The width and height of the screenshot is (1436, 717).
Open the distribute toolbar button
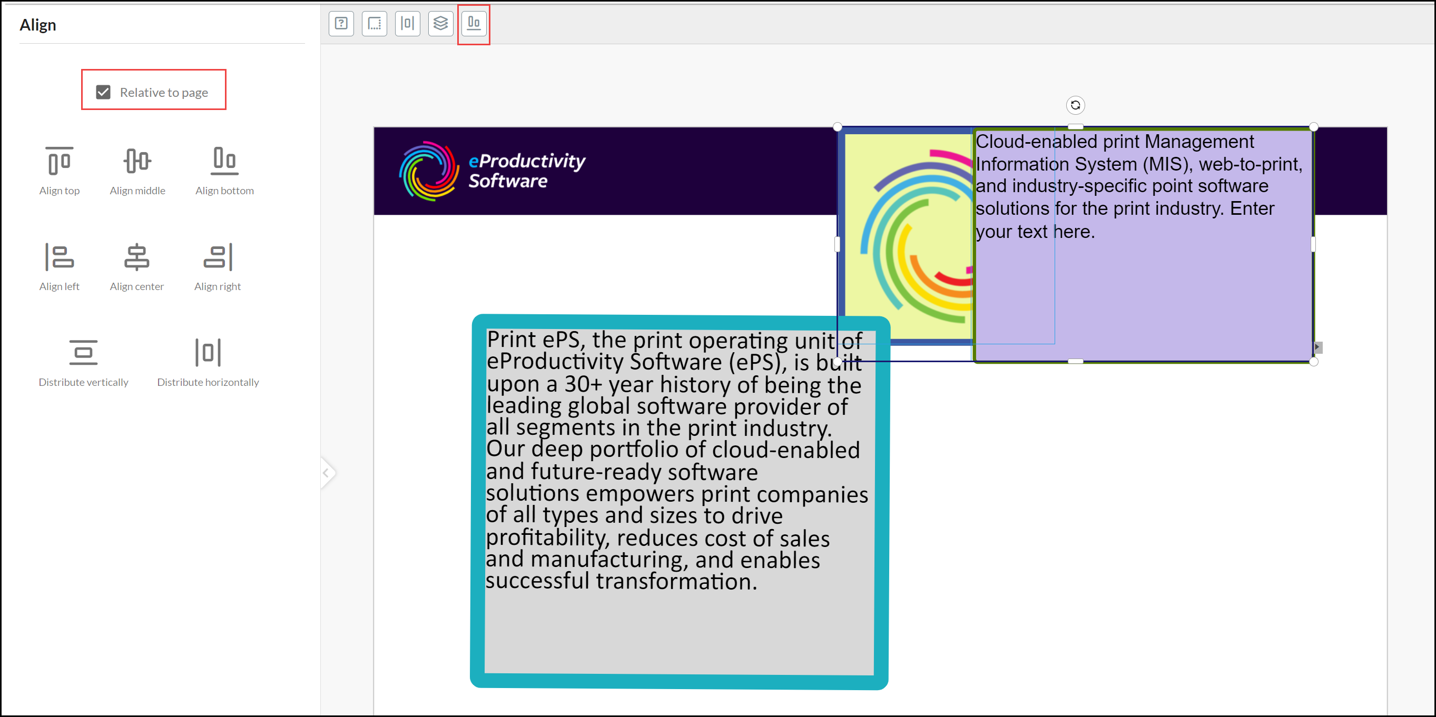(x=408, y=23)
